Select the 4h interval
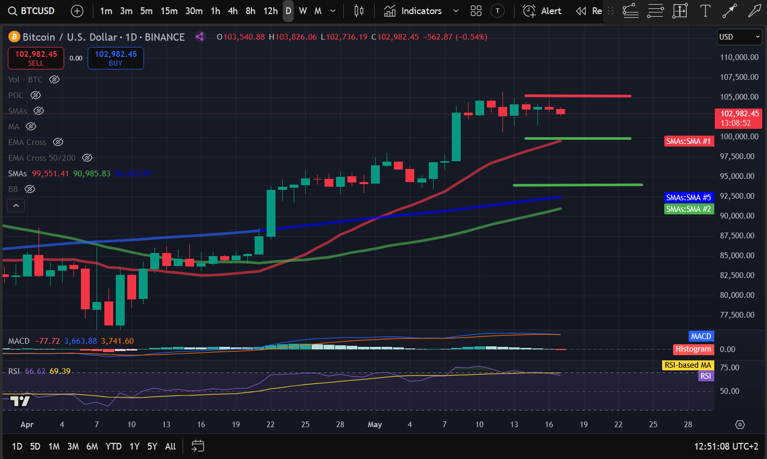The image size is (767, 459). (x=233, y=11)
